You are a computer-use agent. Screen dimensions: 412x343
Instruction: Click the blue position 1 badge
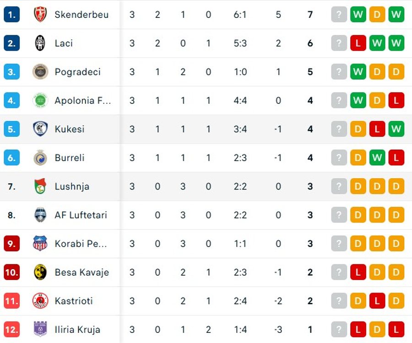[12, 15]
